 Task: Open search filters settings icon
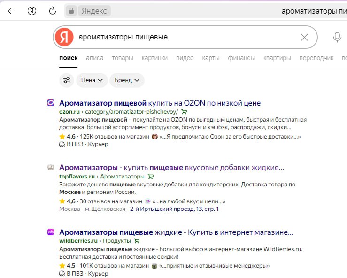(67, 80)
